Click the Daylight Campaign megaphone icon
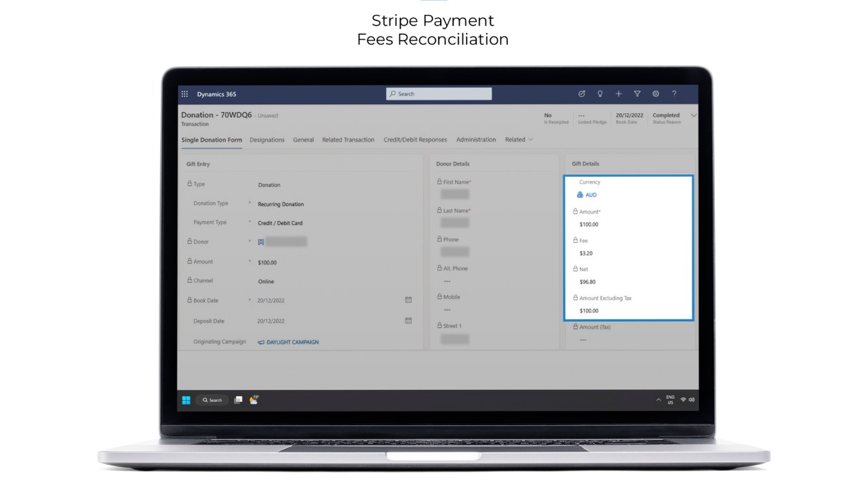The image size is (868, 488). coord(261,342)
